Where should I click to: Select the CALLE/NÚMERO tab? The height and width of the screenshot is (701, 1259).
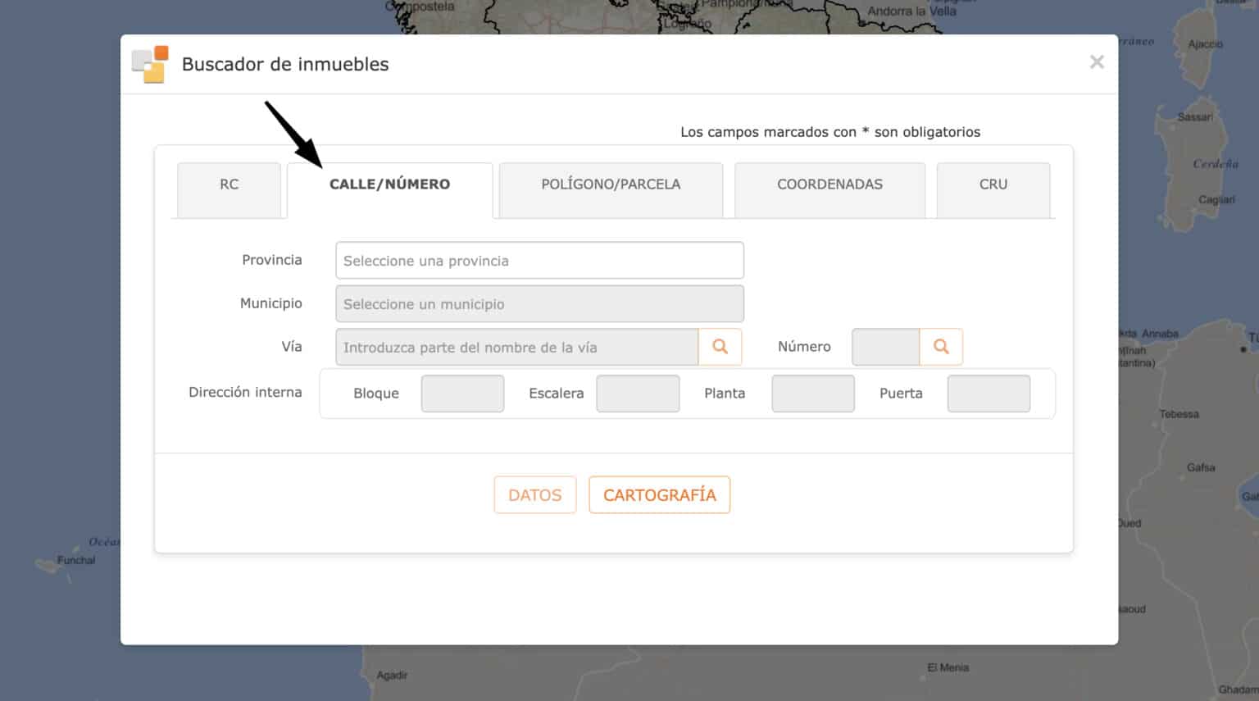(x=389, y=184)
